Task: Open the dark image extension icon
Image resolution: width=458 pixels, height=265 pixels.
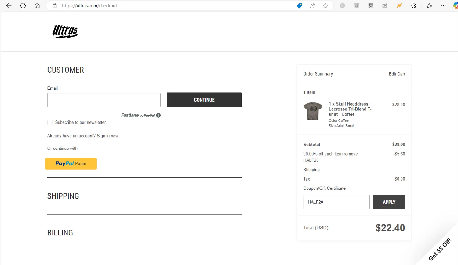Action: coord(371,5)
